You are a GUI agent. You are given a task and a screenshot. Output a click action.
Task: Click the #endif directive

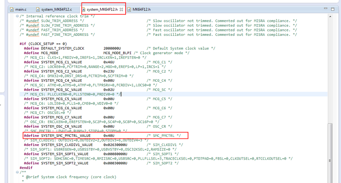point(26,168)
